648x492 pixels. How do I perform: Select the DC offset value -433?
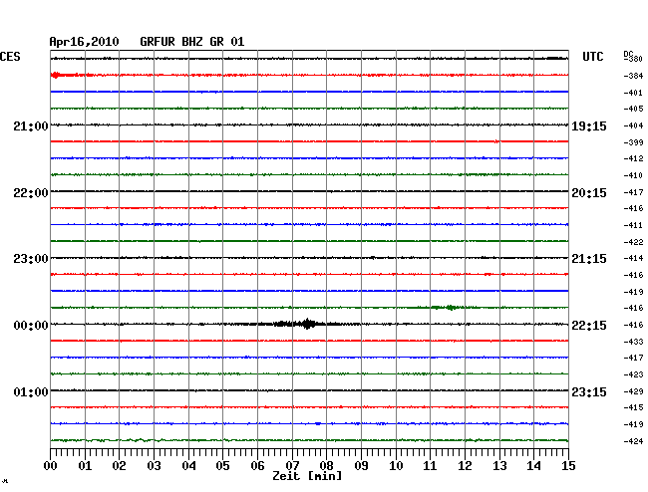(633, 342)
